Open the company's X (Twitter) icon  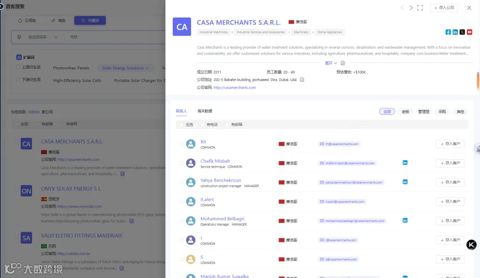point(462,32)
